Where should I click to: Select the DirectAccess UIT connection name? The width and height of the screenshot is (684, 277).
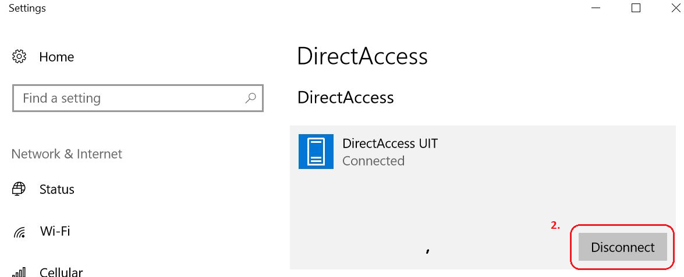tap(390, 143)
